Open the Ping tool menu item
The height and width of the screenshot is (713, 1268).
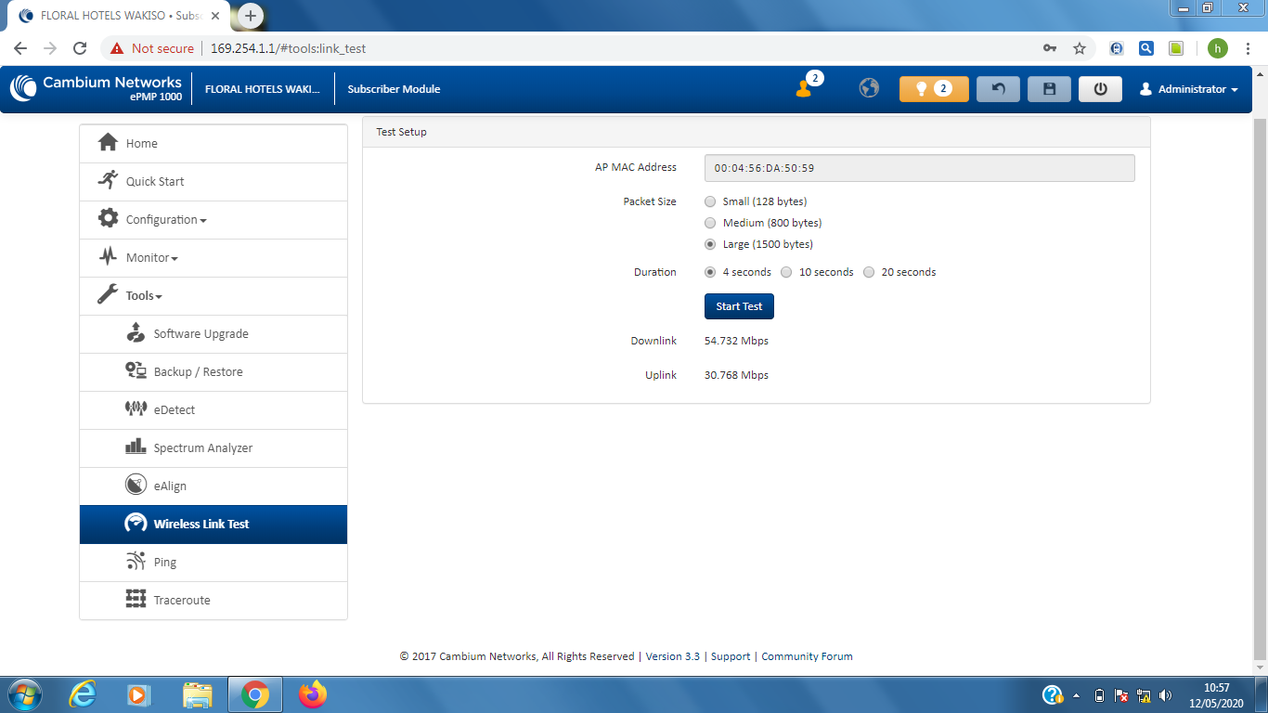pyautogui.click(x=164, y=563)
